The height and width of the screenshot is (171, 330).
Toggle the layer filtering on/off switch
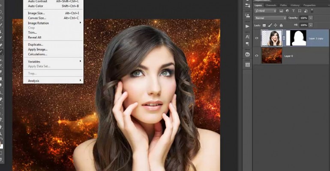click(x=312, y=11)
